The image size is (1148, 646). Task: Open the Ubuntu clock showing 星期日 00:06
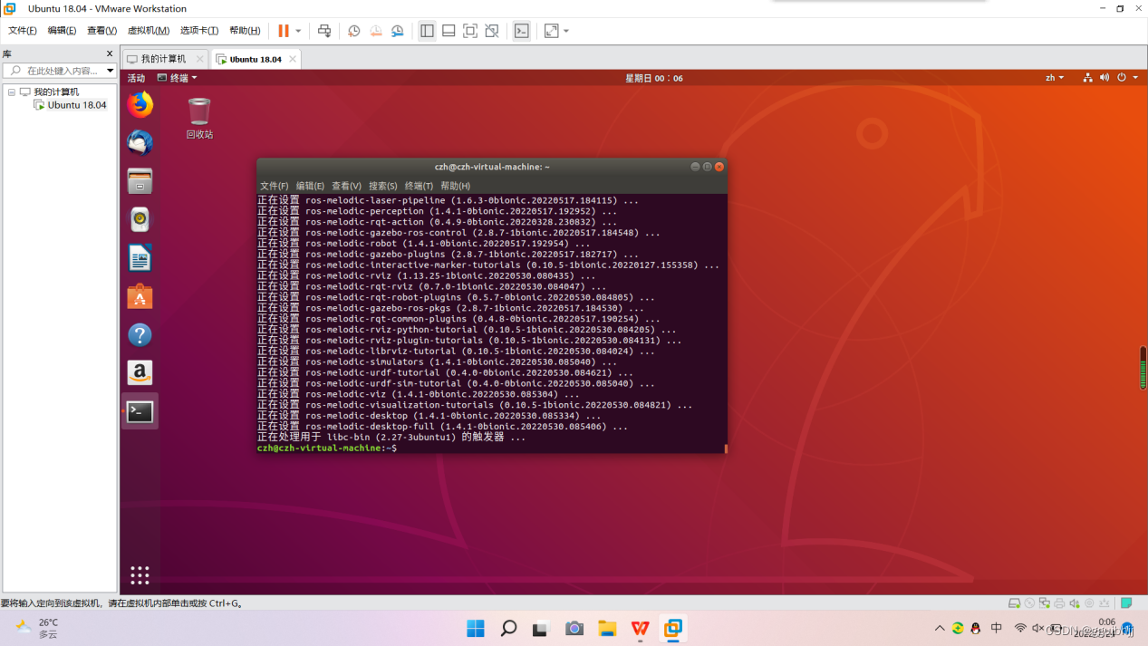[654, 78]
